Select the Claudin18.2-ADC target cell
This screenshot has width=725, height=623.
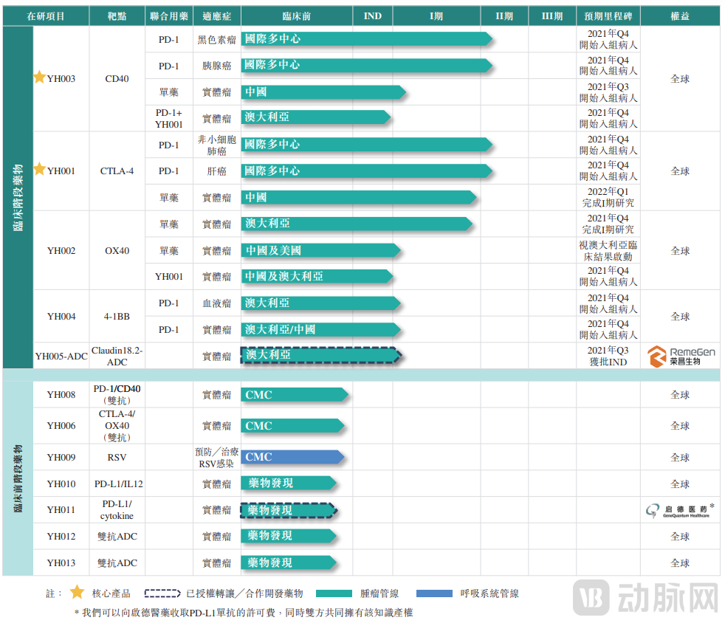(x=117, y=356)
